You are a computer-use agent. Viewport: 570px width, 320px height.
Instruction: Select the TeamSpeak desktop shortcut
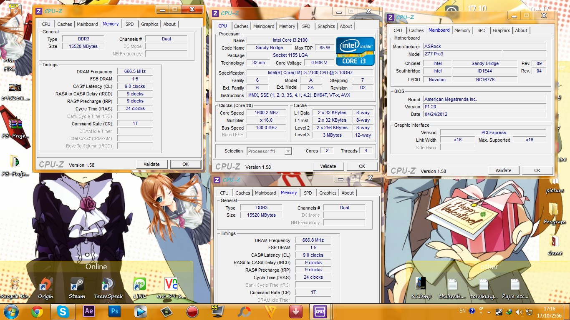(108, 288)
